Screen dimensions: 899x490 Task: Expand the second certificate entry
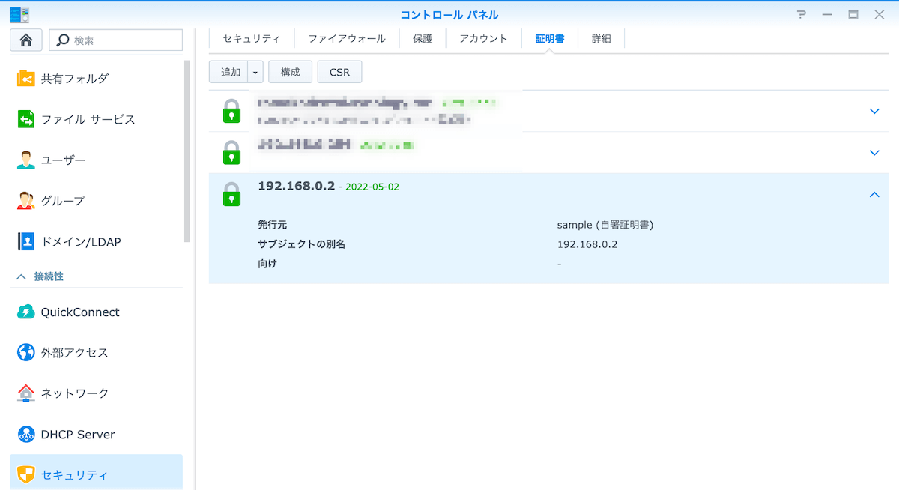(x=874, y=153)
